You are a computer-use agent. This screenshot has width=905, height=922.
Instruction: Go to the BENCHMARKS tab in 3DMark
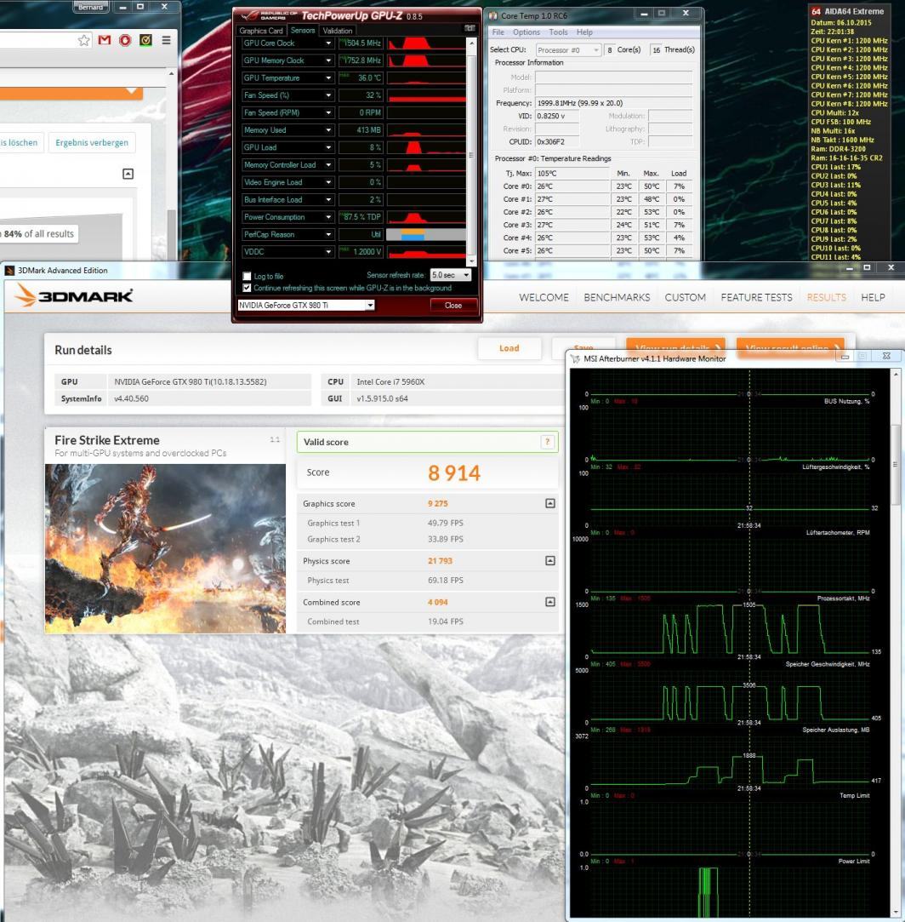point(617,297)
